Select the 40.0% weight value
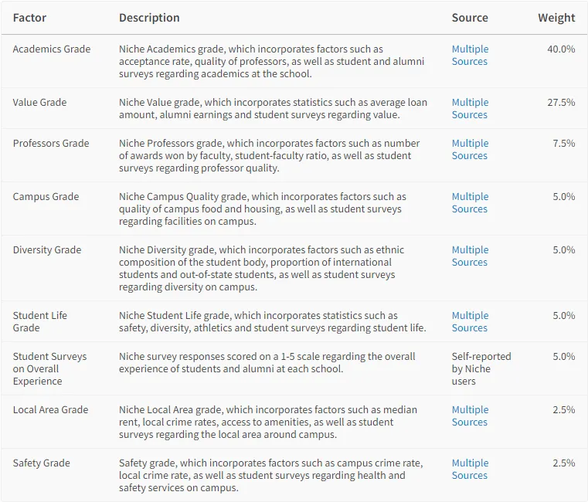Viewport: 588px width, 502px height. tap(561, 49)
